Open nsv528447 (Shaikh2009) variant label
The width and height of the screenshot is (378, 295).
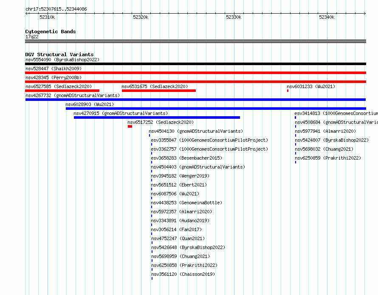point(54,69)
